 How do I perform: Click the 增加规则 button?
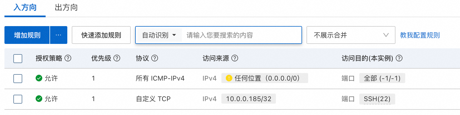[x=27, y=35]
